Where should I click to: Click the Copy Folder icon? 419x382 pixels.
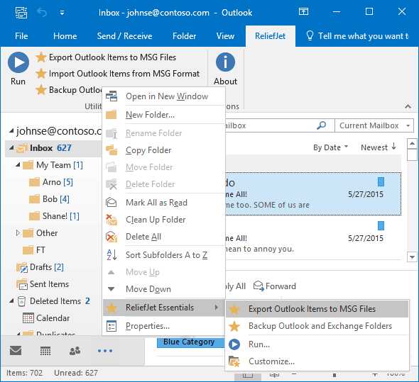(111, 150)
